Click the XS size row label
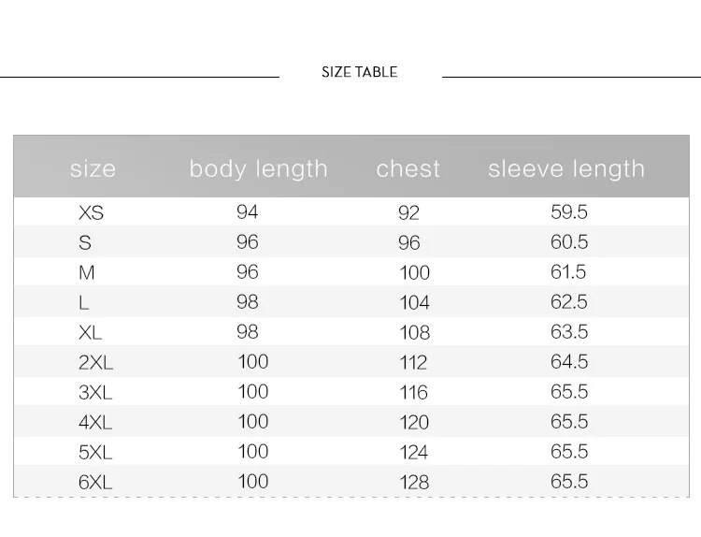This screenshot has width=701, height=537. [x=92, y=212]
